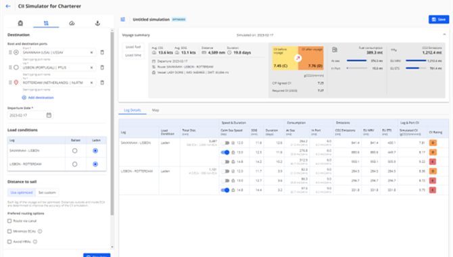The height and width of the screenshot is (257, 453).
Task: Click lock icon on Savannah - Lisbon 12.0 row
Action: pyautogui.click(x=233, y=143)
